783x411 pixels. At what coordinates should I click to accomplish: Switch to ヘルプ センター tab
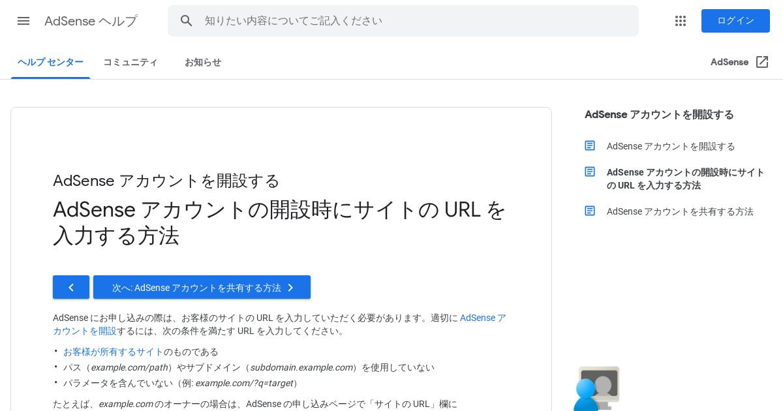click(x=50, y=62)
